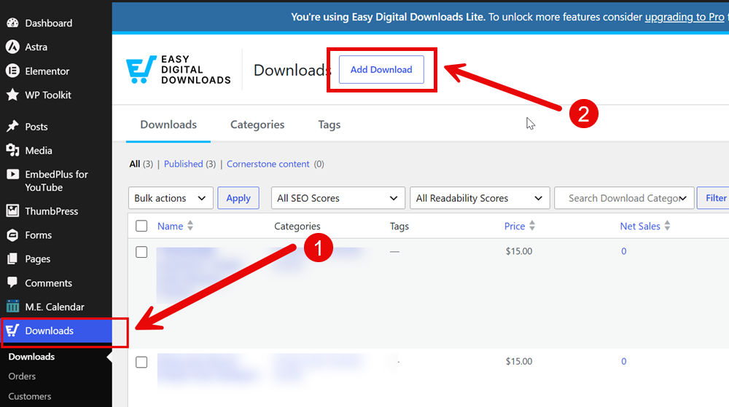Open Posts menu item
The image size is (729, 407).
(x=36, y=127)
